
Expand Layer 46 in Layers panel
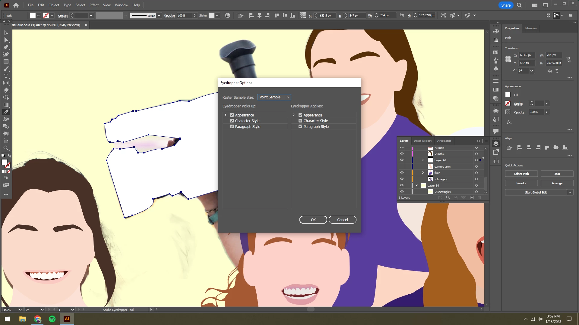(x=423, y=160)
